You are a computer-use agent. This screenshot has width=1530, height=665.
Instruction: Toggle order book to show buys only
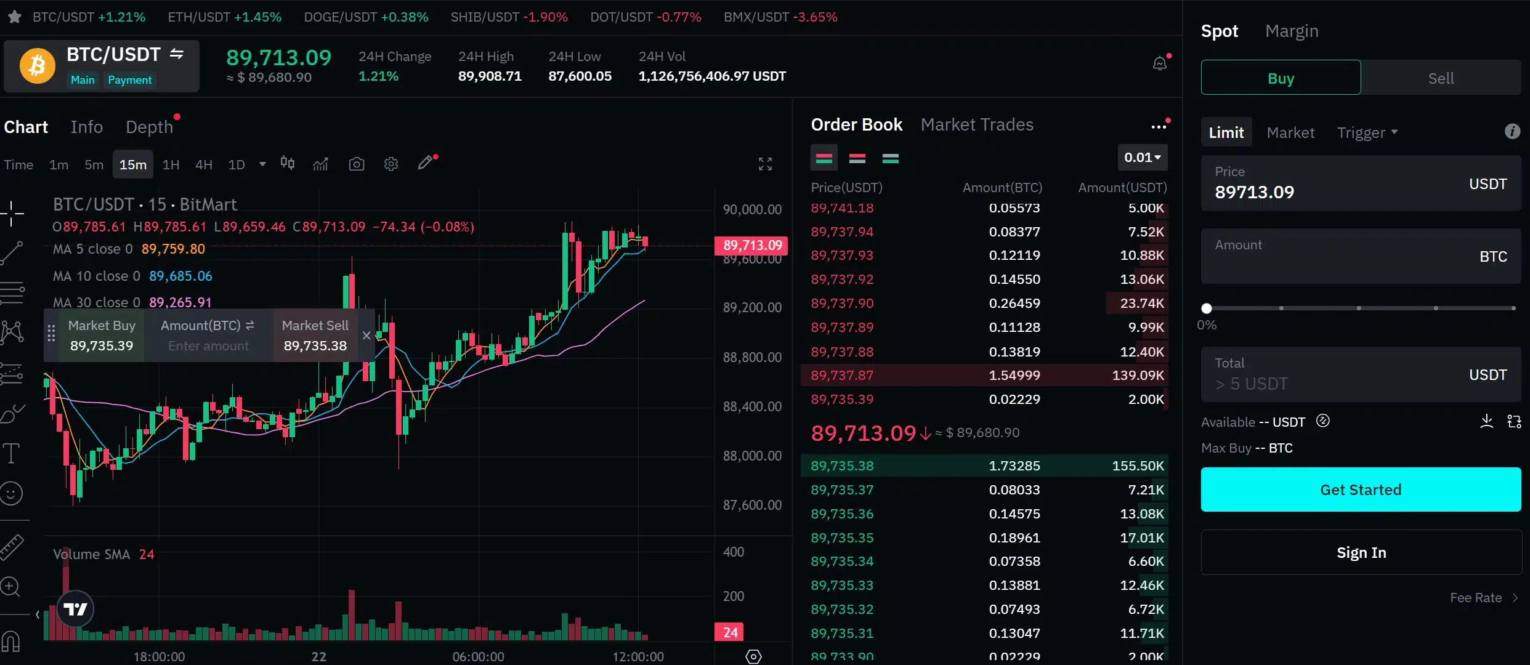coord(891,158)
